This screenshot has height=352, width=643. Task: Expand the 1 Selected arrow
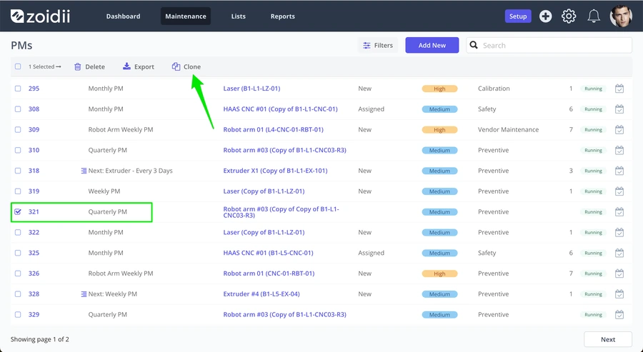59,66
